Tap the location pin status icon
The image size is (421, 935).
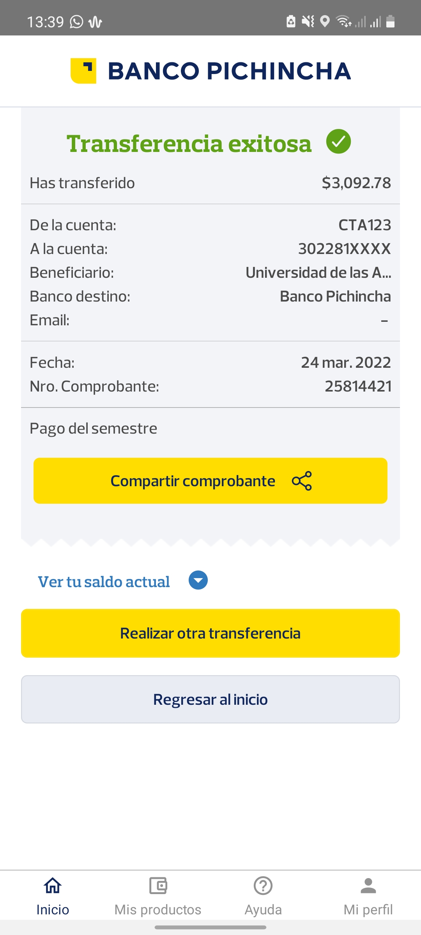325,21
